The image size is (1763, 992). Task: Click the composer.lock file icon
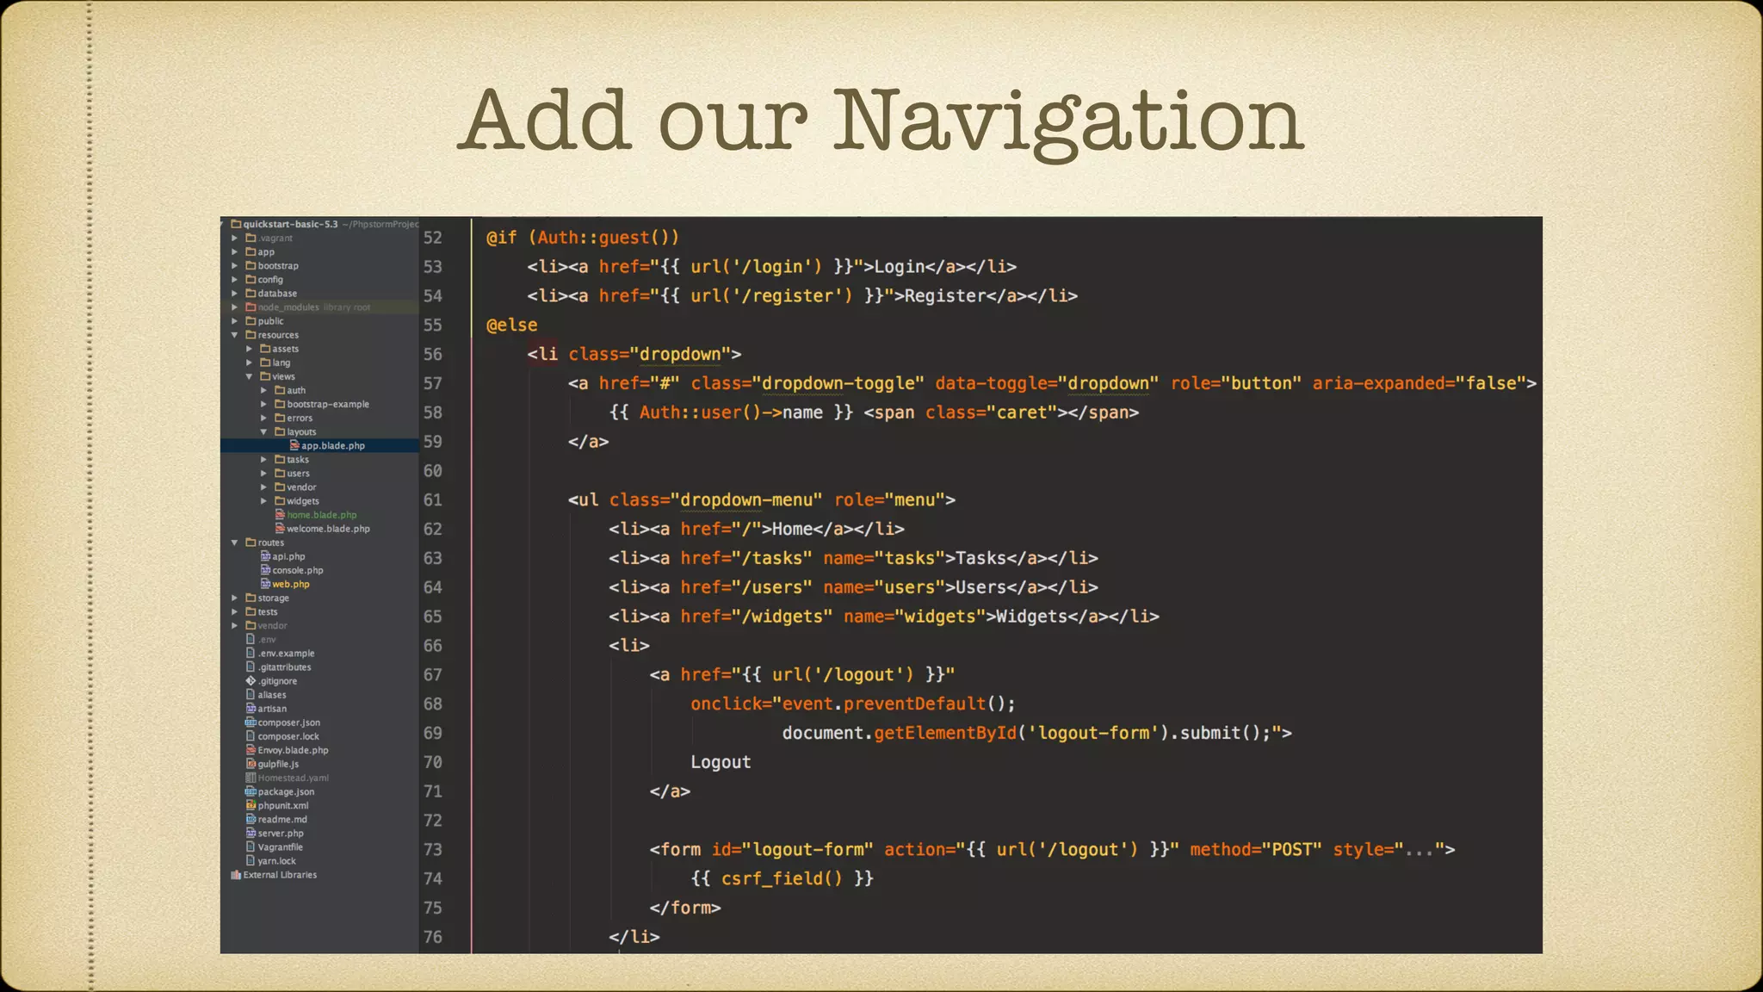[251, 735]
